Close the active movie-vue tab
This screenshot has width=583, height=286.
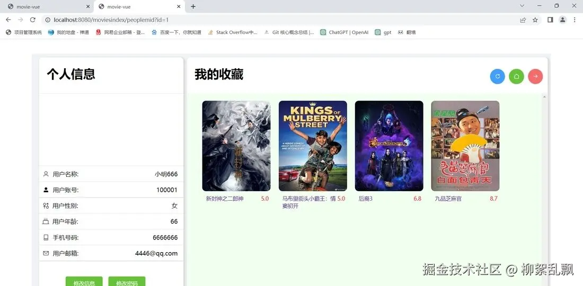(179, 7)
